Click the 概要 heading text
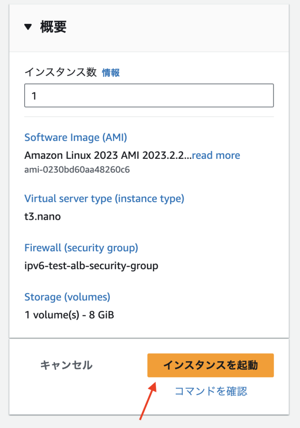This screenshot has height=428, width=300. click(x=53, y=27)
